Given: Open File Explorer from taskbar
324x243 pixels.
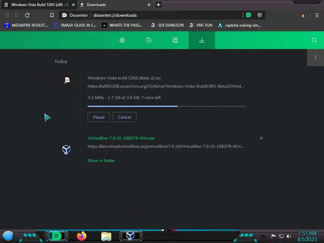Looking at the screenshot, I should pos(106,236).
